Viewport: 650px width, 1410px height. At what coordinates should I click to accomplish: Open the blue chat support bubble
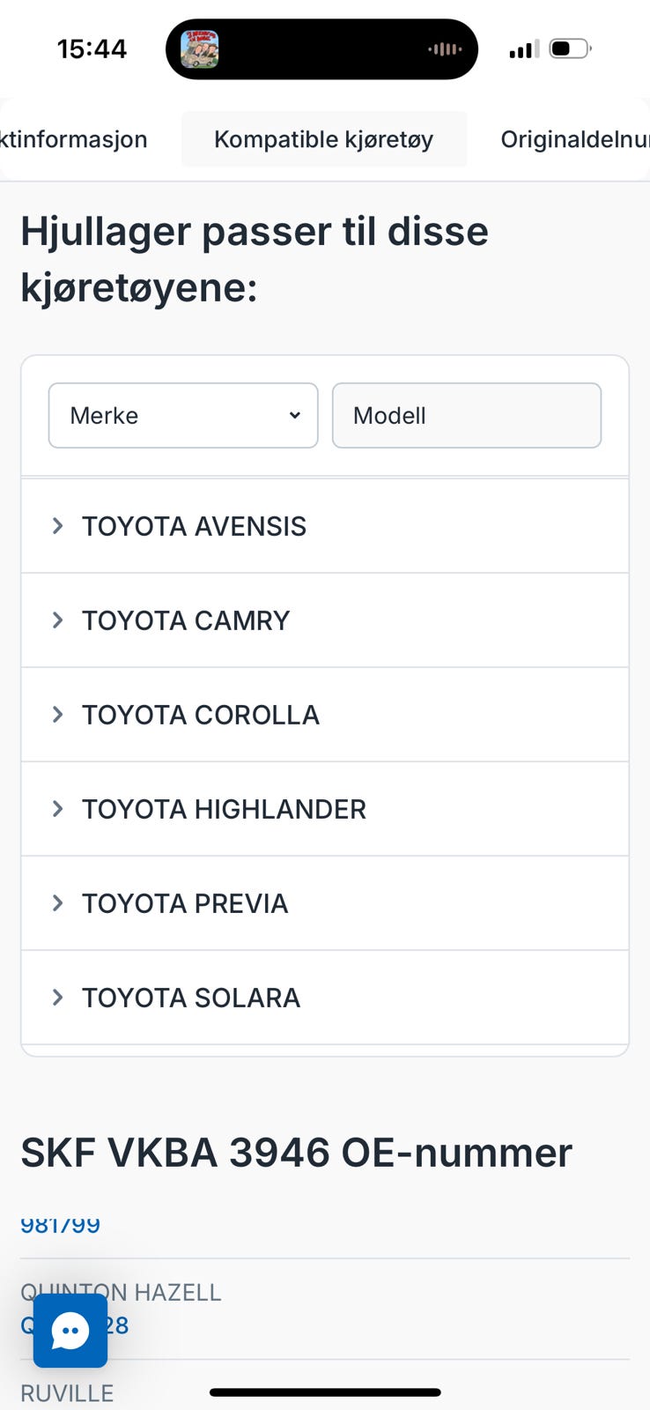(70, 1331)
